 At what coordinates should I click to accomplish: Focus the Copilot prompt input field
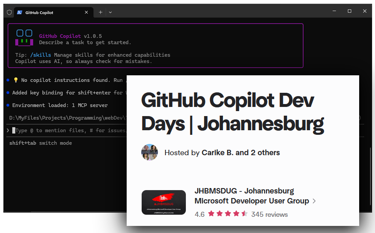69,130
